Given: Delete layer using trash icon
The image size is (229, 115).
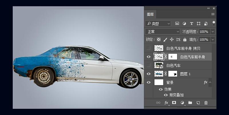Looking at the screenshot, I should [206, 103].
